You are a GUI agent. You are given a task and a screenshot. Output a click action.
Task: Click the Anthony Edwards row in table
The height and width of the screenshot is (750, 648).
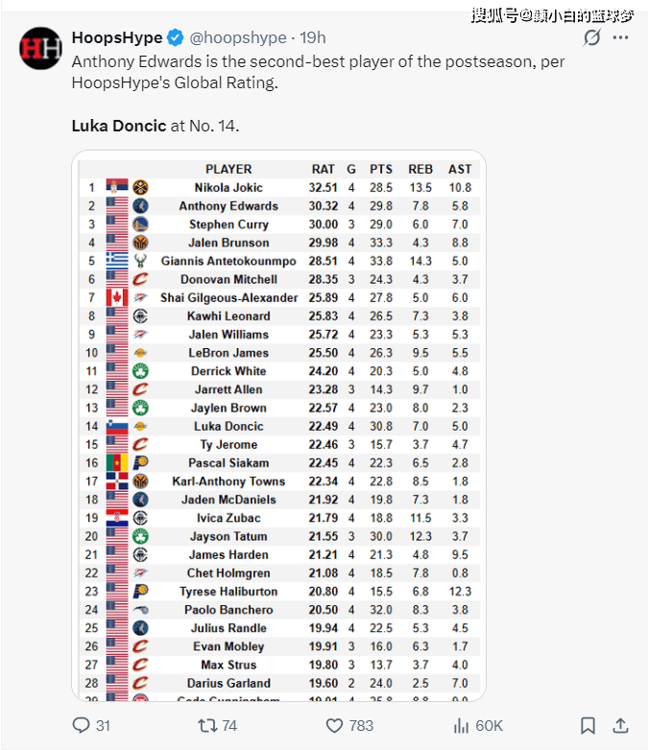coord(279,205)
